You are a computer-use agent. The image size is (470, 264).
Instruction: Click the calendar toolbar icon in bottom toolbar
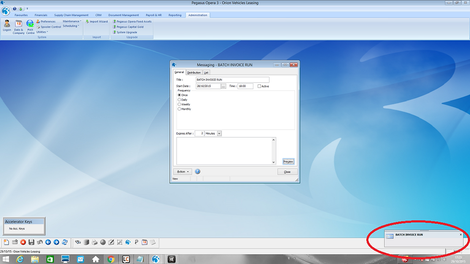click(144, 242)
